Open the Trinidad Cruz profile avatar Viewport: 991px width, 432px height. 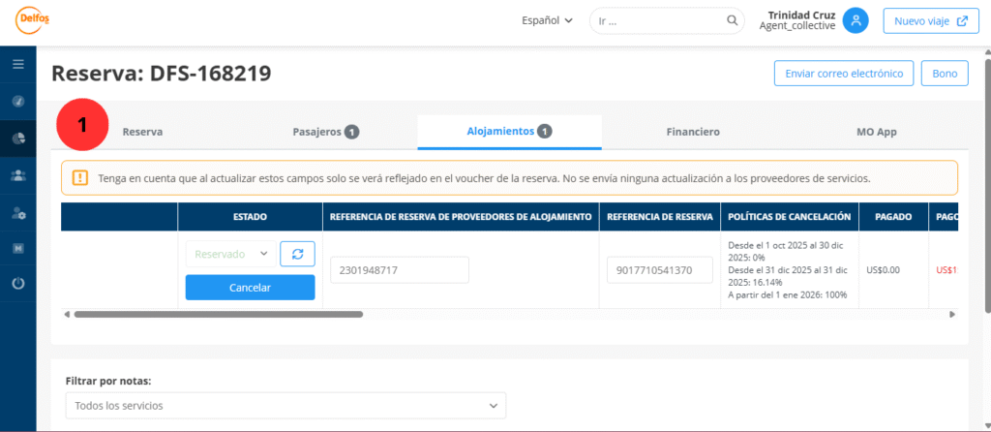[855, 20]
